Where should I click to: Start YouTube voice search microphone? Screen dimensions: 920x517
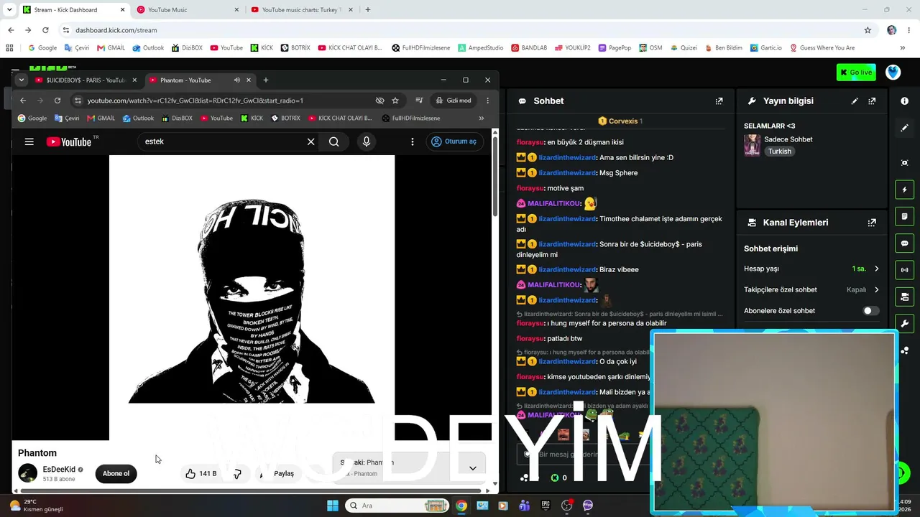click(x=366, y=141)
